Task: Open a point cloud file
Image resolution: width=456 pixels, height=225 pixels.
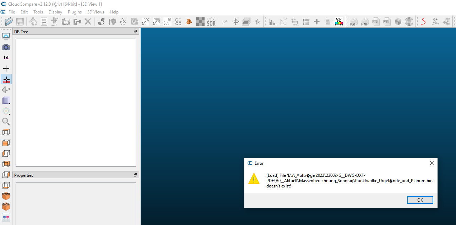Action: (9, 22)
